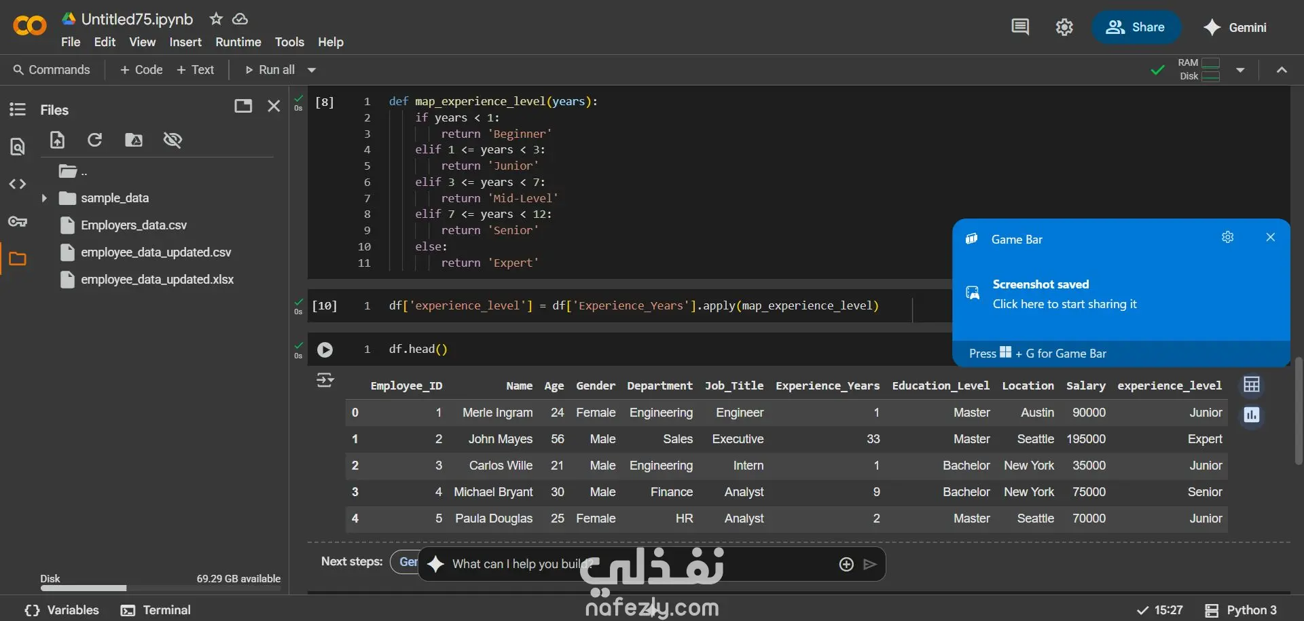Click the Python 3 runtime indicator

(x=1241, y=610)
